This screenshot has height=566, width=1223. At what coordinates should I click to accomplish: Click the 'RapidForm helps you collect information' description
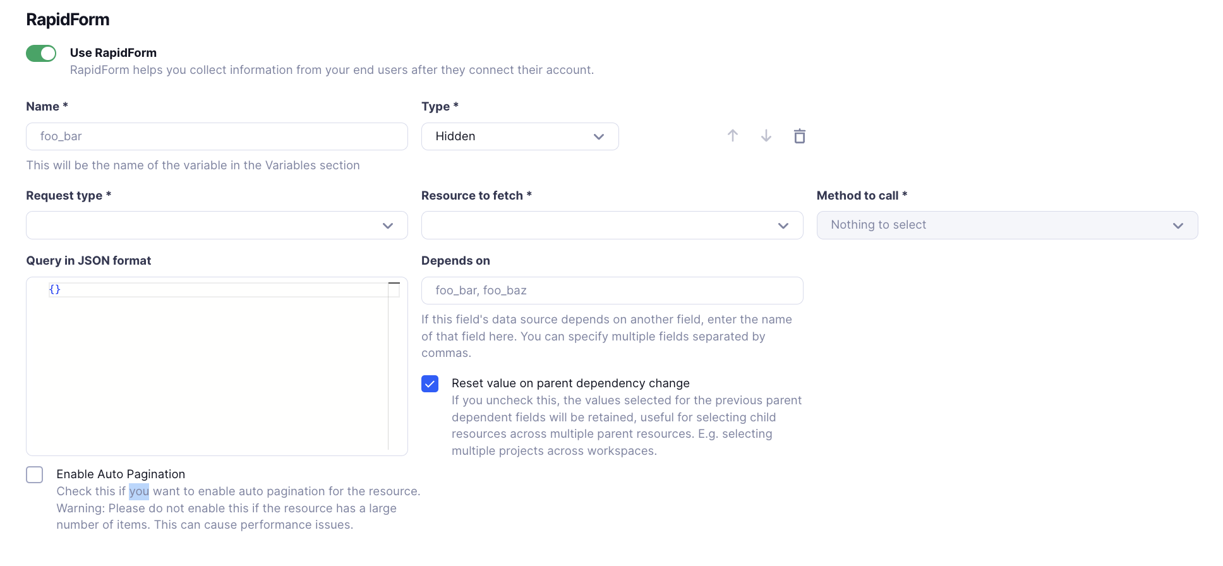click(332, 70)
